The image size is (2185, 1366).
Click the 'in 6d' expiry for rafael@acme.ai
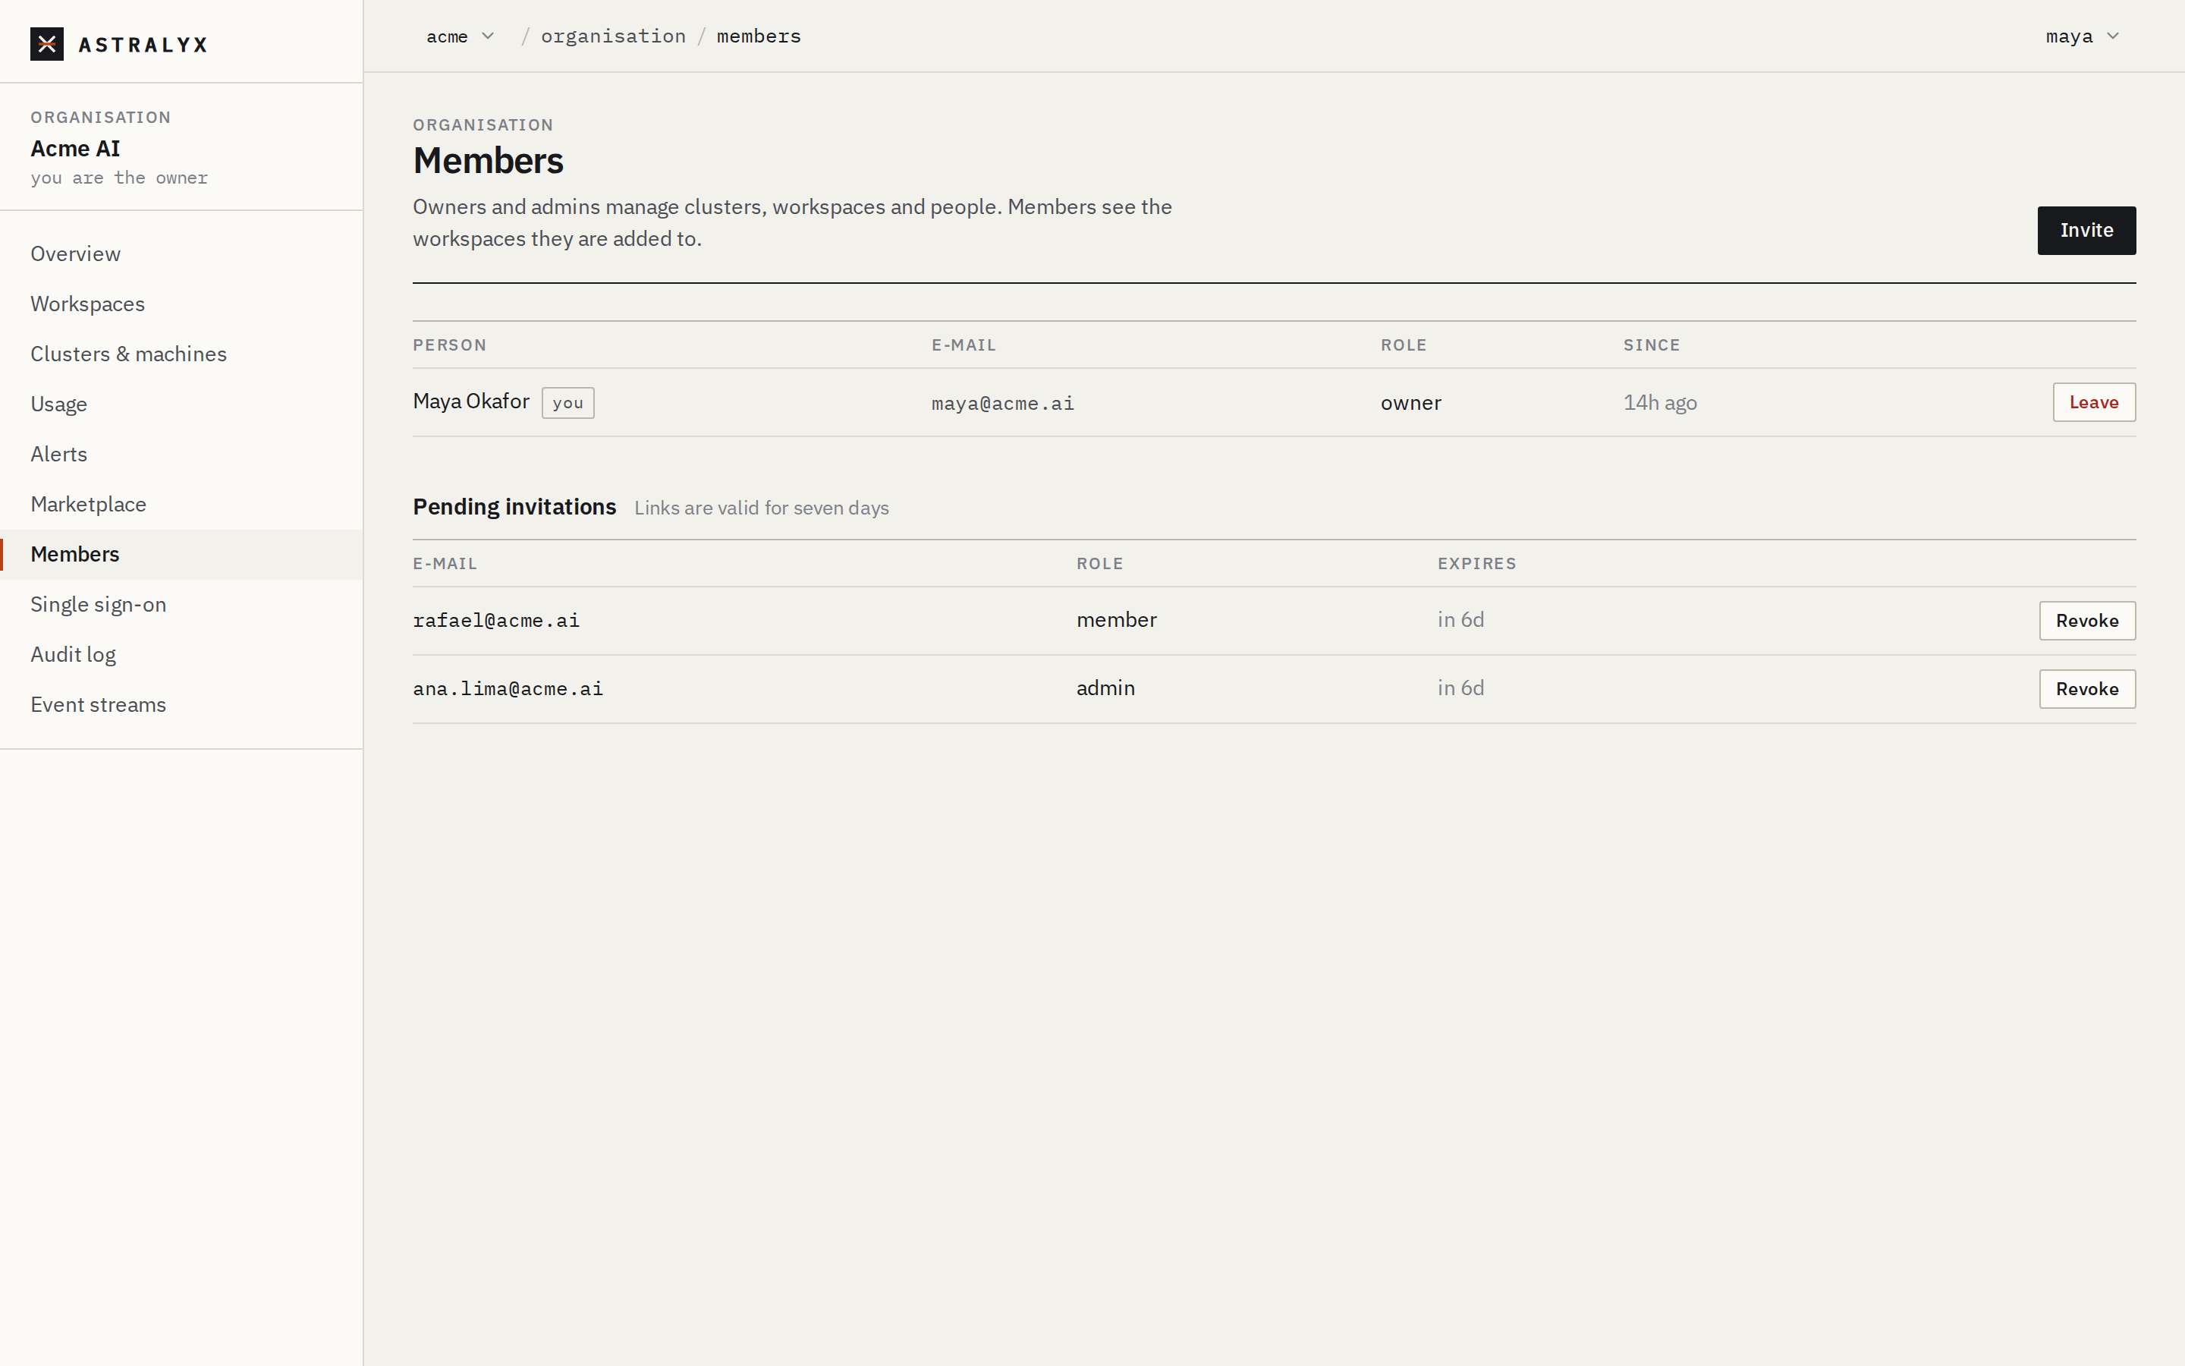point(1460,620)
